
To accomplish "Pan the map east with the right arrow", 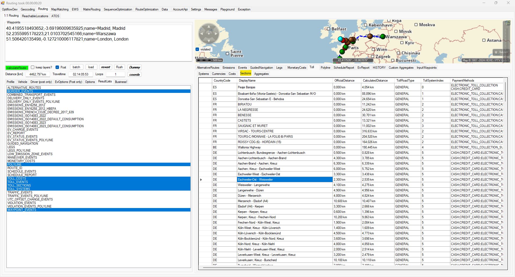I will (216, 34).
